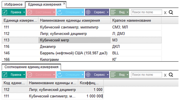Click the Сервис gear icon in the upper toolbar

pos(88,12)
